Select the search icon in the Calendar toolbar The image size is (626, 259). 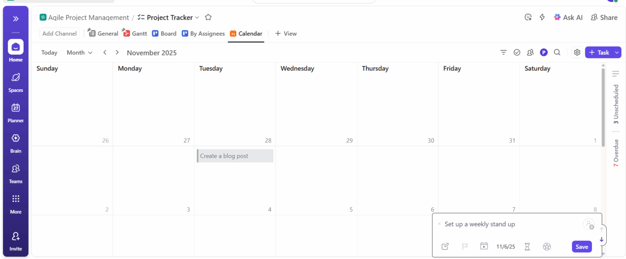coord(557,52)
